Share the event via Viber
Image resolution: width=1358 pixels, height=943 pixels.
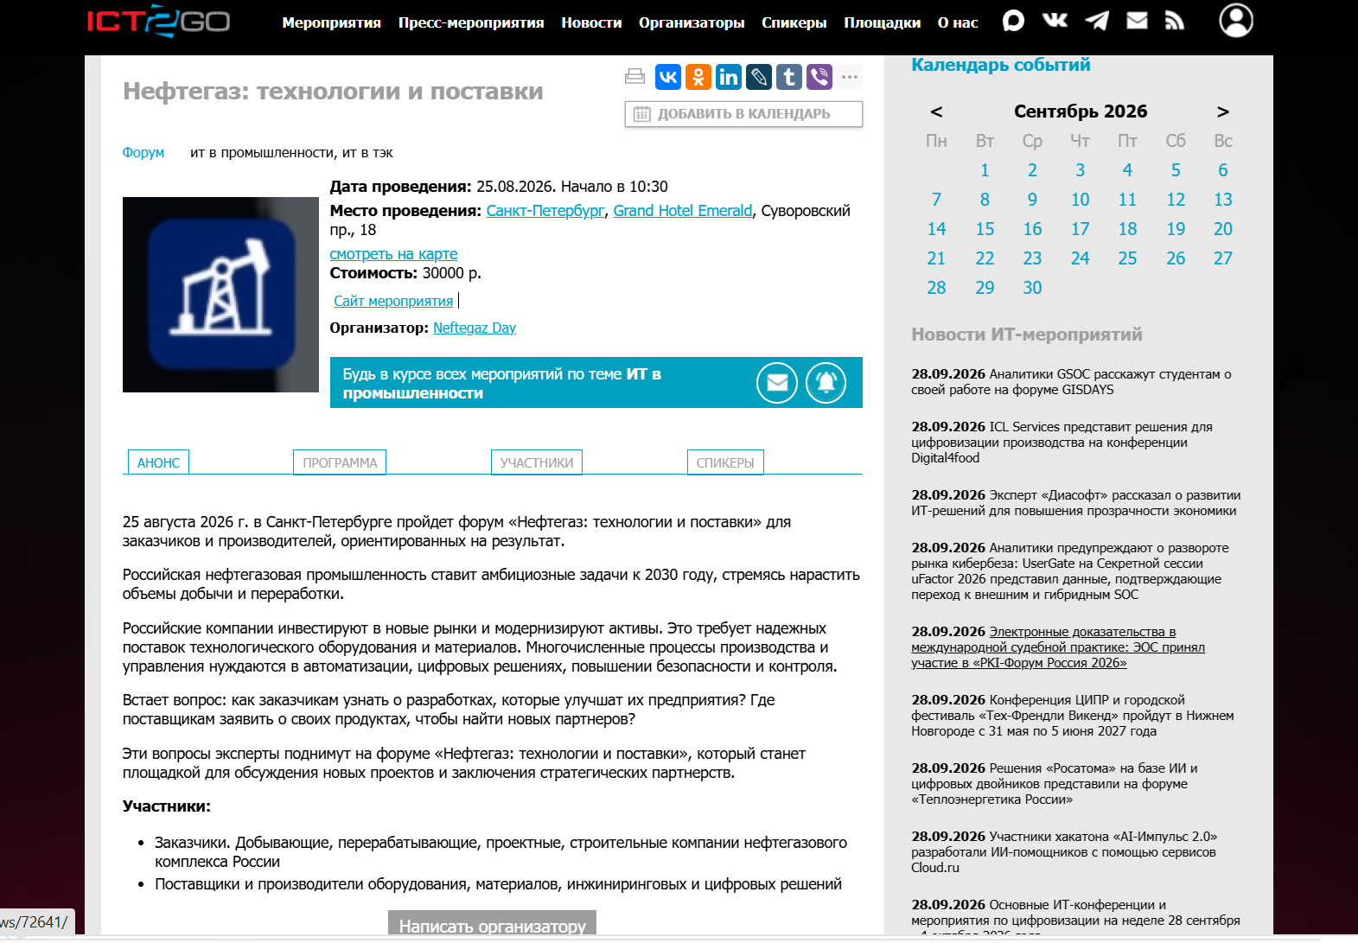[x=819, y=77]
